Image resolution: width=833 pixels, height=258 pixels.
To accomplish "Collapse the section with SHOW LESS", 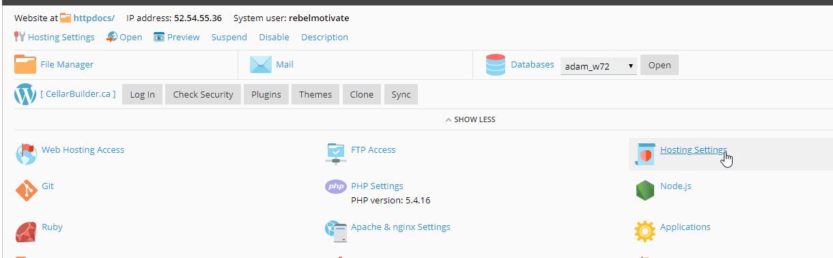I will coord(470,119).
